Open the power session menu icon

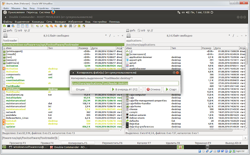[x=212, y=12]
